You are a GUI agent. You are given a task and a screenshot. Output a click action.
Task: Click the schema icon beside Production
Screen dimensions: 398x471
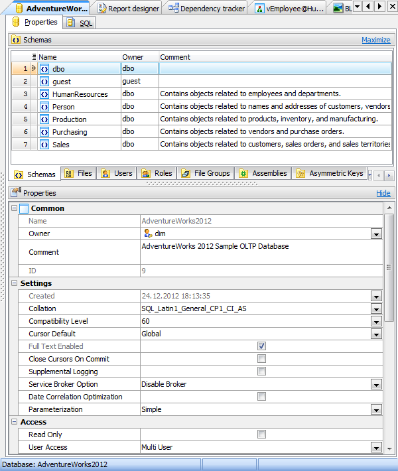point(44,119)
